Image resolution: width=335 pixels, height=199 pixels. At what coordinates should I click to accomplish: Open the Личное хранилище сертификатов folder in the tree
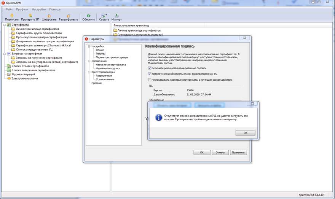coord(35,29)
